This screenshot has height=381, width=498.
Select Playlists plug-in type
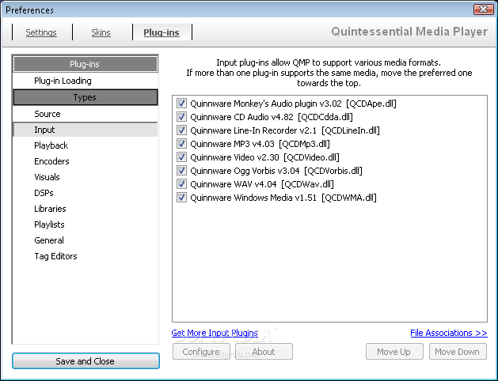tap(86, 224)
